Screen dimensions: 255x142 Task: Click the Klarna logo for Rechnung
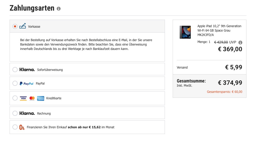[x=27, y=113]
